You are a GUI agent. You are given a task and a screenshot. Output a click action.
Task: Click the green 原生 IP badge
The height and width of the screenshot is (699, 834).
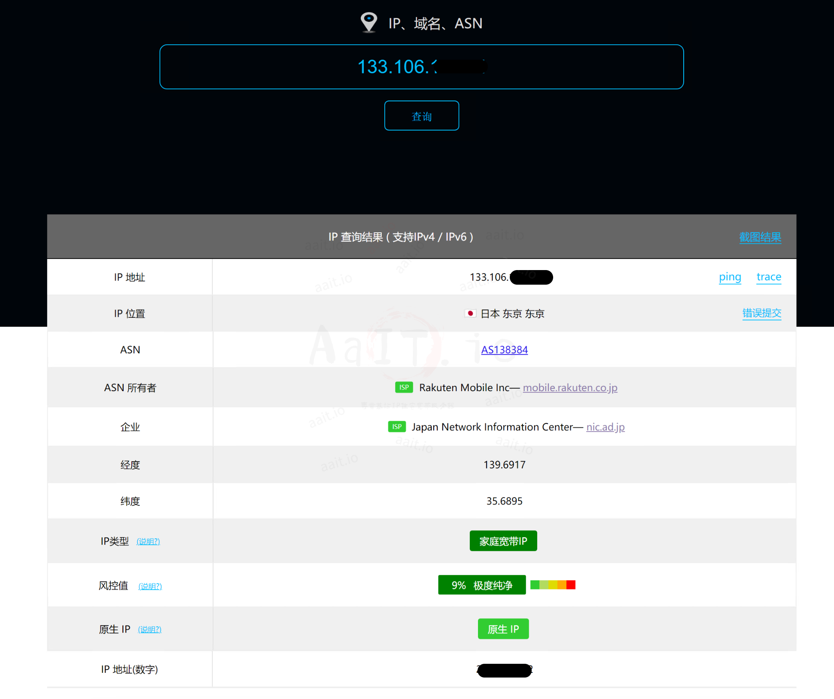click(x=503, y=629)
